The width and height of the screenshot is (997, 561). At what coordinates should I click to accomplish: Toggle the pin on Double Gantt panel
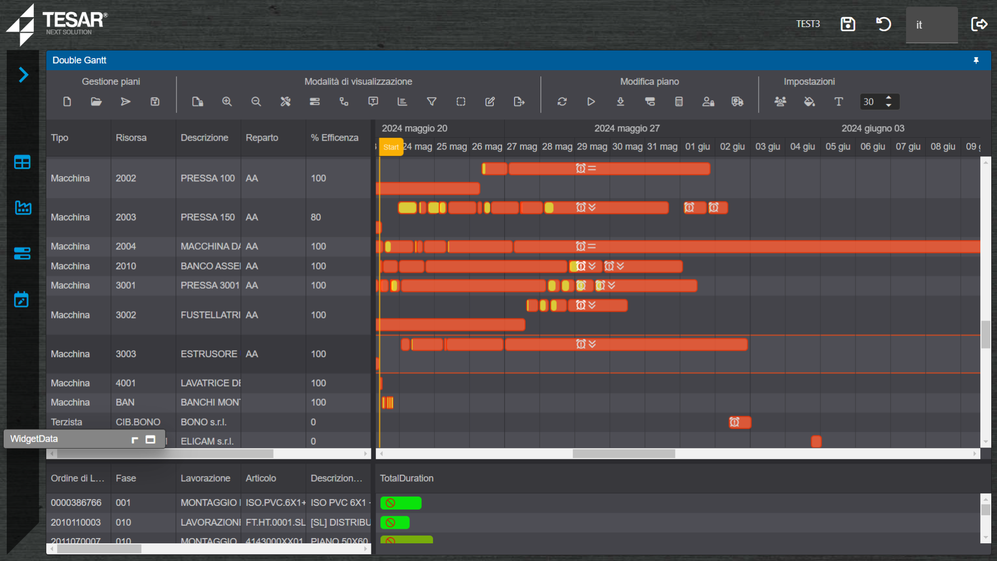pos(976,60)
